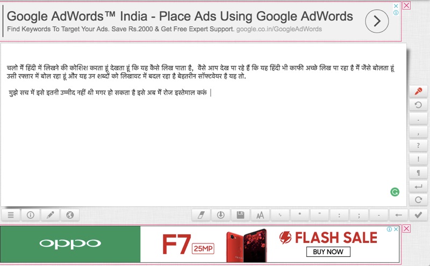The image size is (430, 266).
Task: Open the globe language button
Action: pos(70,215)
